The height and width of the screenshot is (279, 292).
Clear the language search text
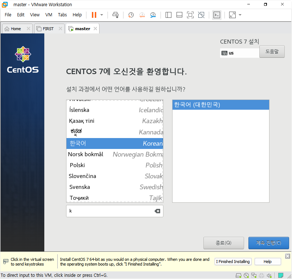pos(157,211)
